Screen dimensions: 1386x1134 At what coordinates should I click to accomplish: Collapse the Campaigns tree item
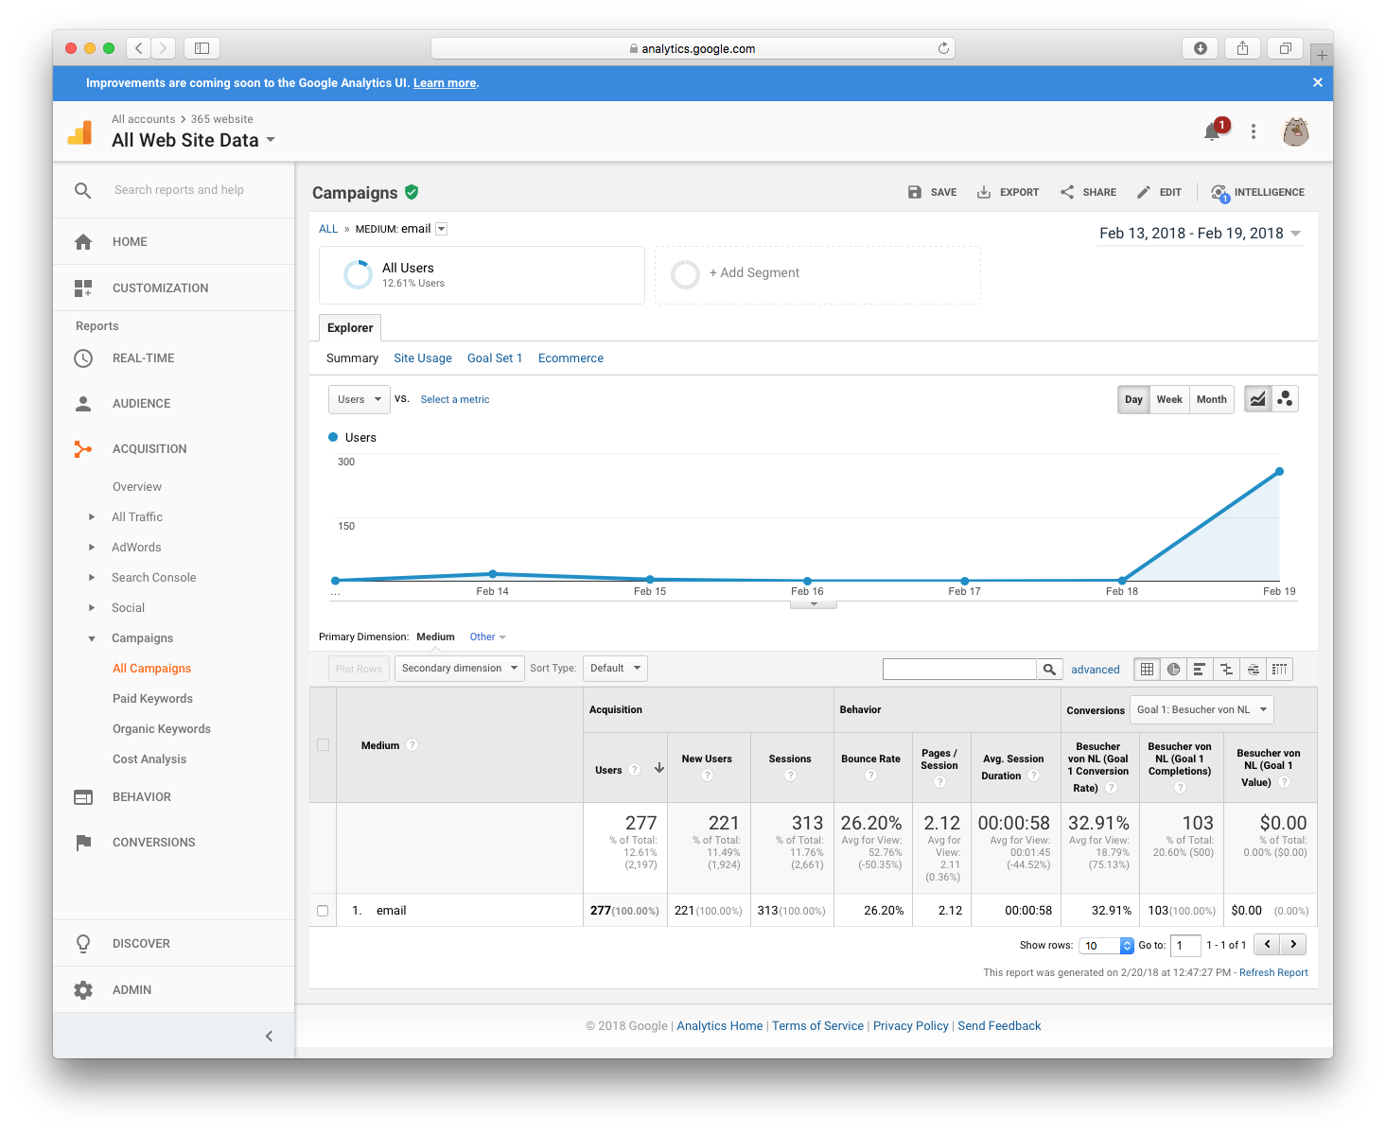[92, 638]
